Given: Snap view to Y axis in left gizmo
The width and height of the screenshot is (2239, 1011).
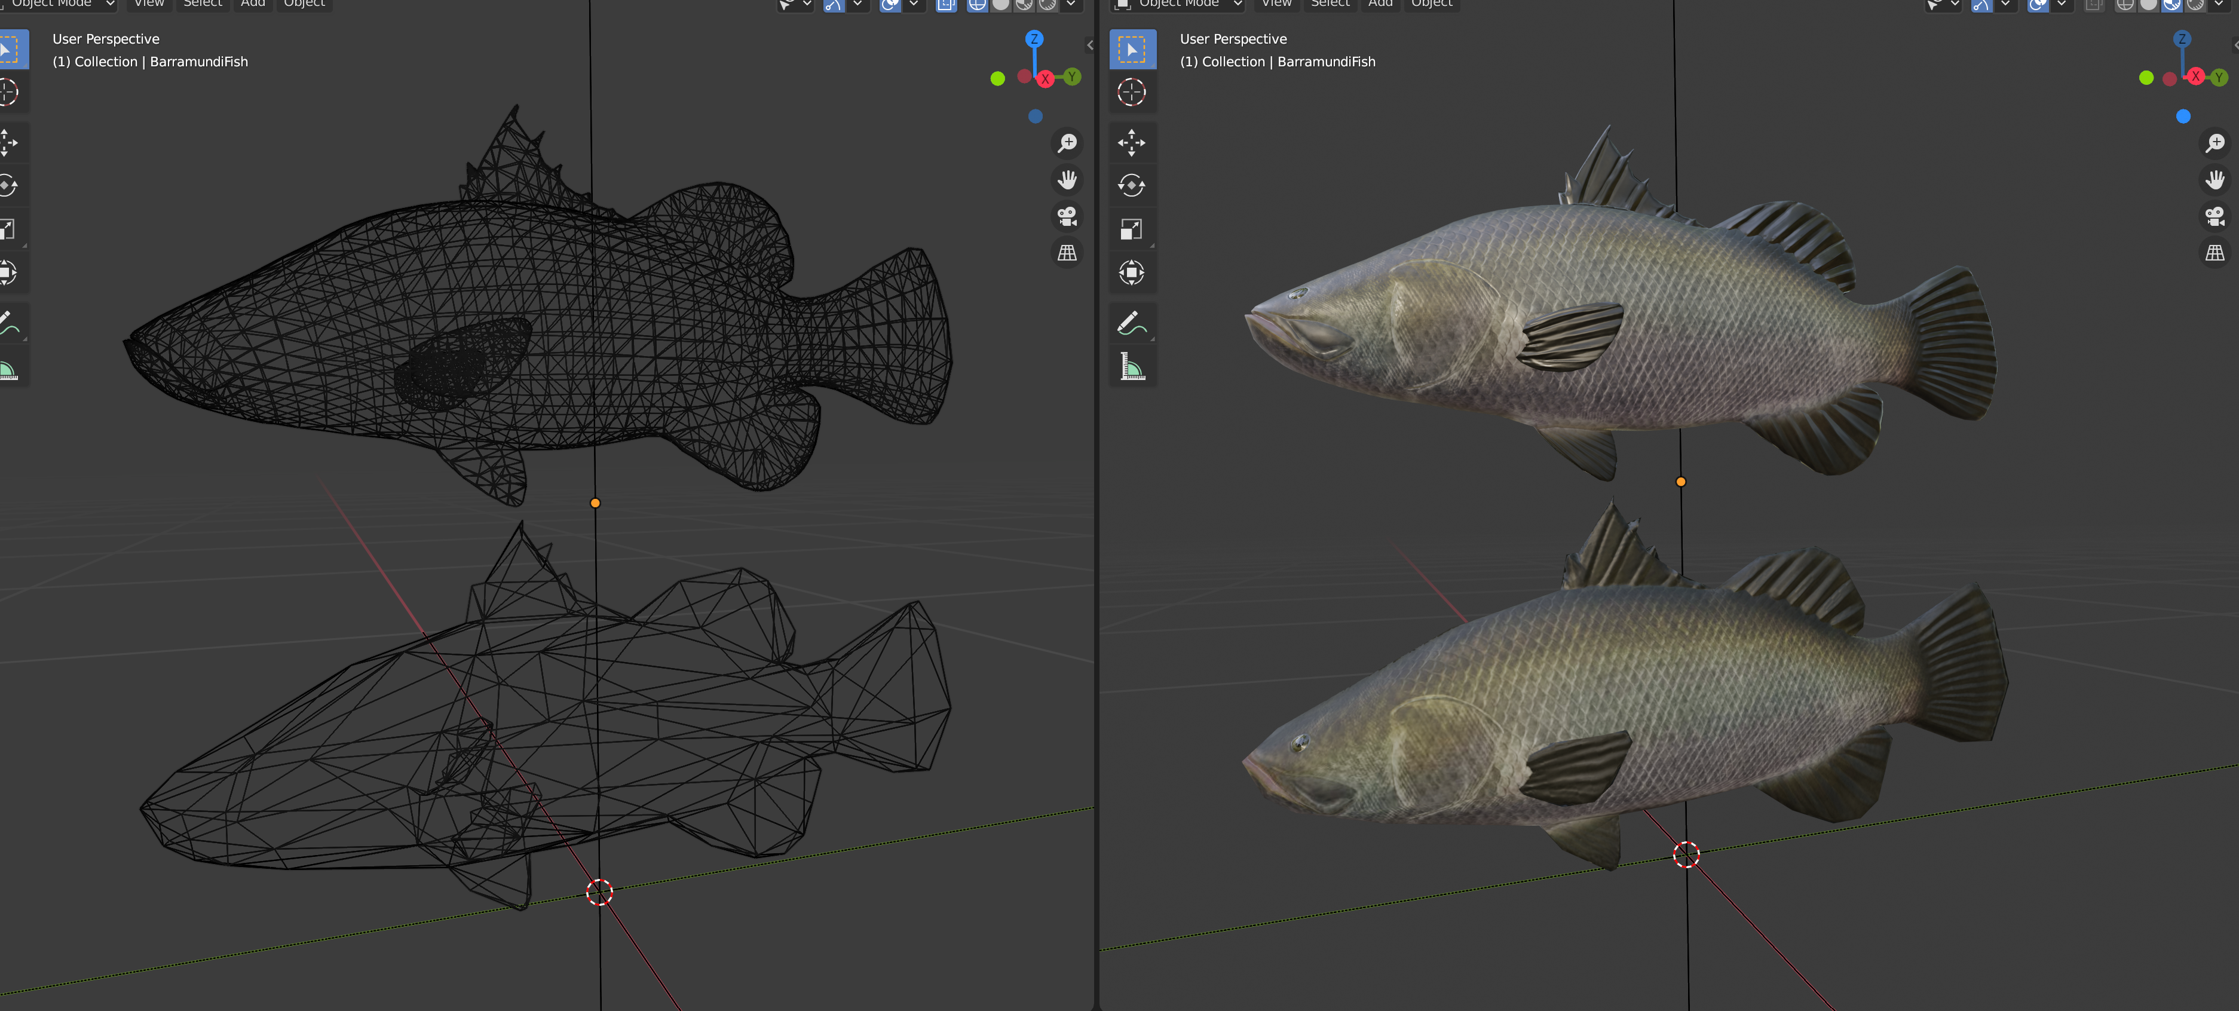Looking at the screenshot, I should click(1073, 76).
